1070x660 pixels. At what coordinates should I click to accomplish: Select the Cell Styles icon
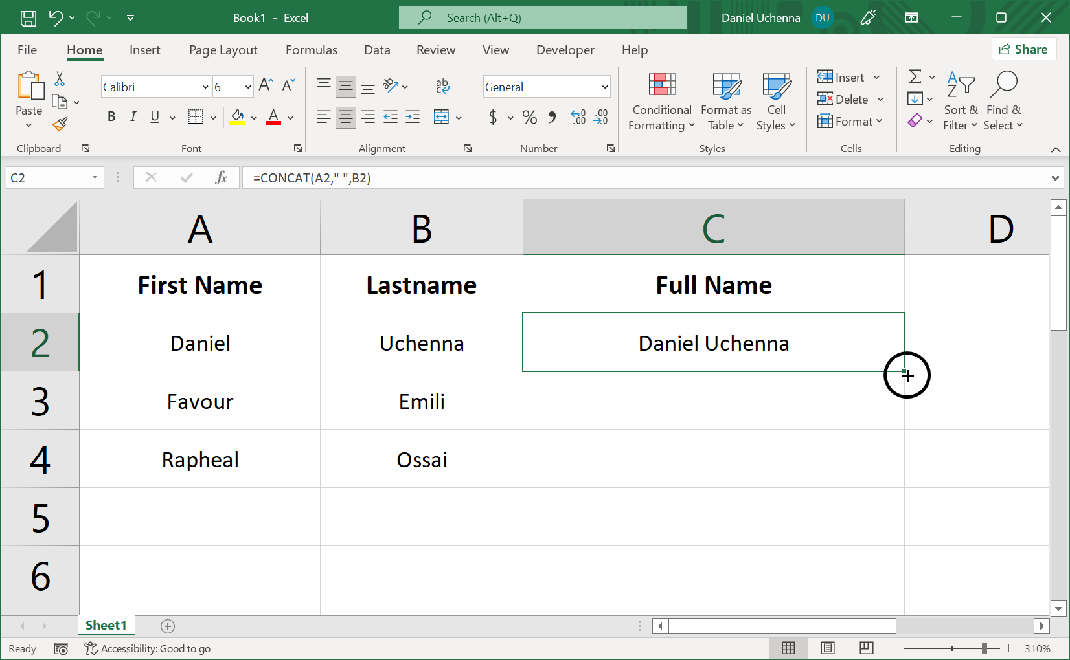click(x=776, y=102)
